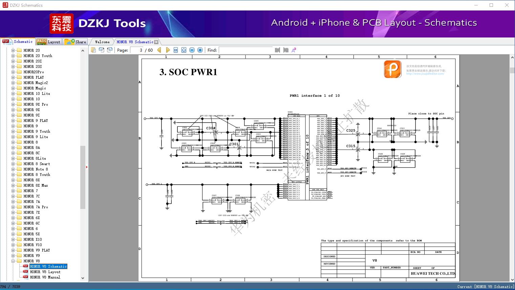Select the HONOR 5X folder
The height and width of the screenshot is (290, 515).
(31, 234)
